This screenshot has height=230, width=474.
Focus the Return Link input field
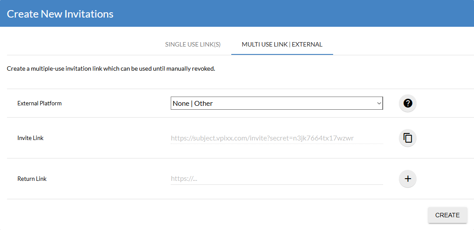[x=276, y=179]
